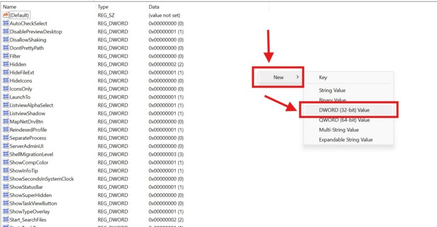Click the ReindexedProfile value icon
This screenshot has height=227, width=437.
(5, 130)
